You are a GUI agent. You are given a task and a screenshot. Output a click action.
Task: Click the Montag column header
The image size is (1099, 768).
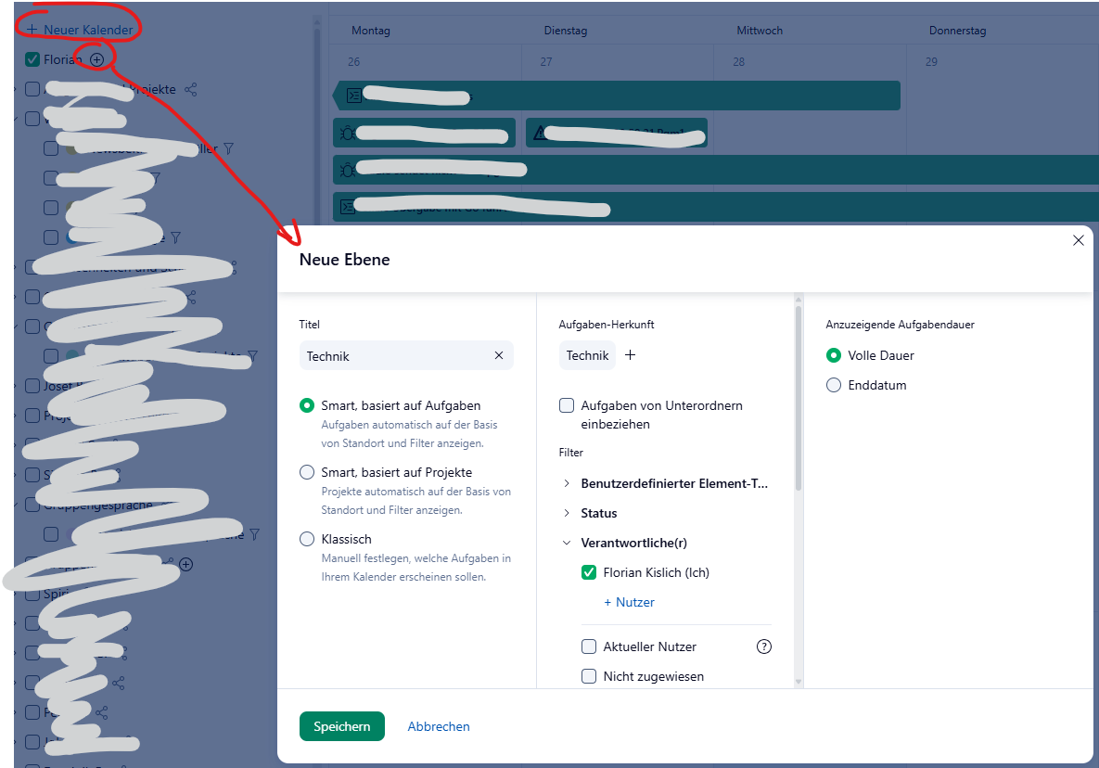tap(371, 30)
